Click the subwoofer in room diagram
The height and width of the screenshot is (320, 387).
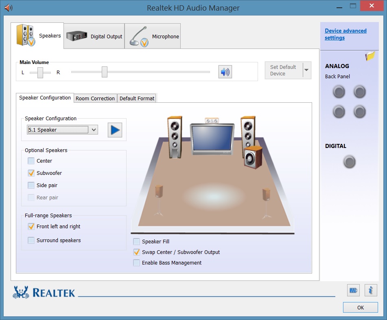[x=253, y=157]
